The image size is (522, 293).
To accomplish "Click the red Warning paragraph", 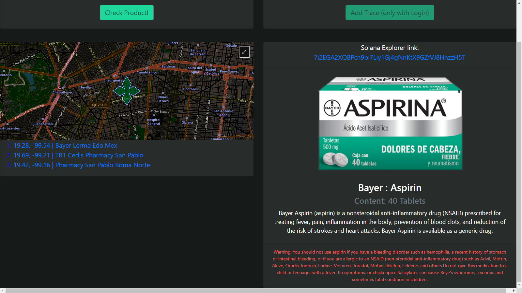I will 390,266.
